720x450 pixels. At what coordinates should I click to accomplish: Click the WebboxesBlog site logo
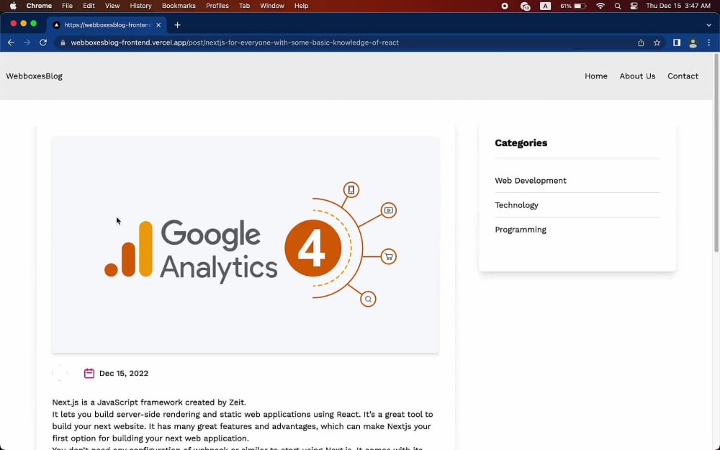click(34, 76)
